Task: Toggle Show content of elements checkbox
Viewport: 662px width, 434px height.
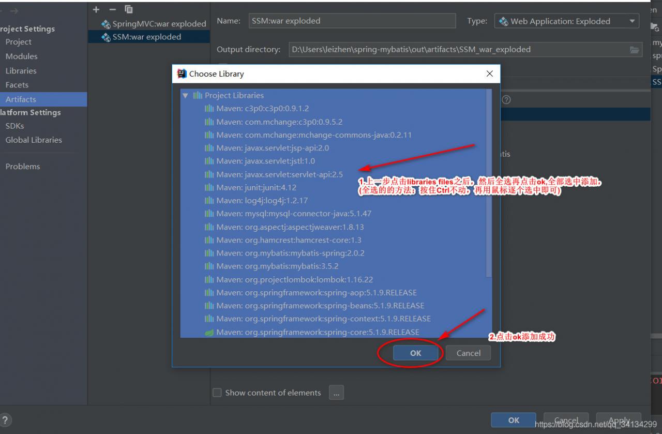Action: (217, 393)
